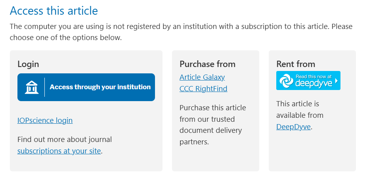Follow the 'subscriptions at your site' link
Viewport: 371px width, 184px height.
[x=59, y=151]
